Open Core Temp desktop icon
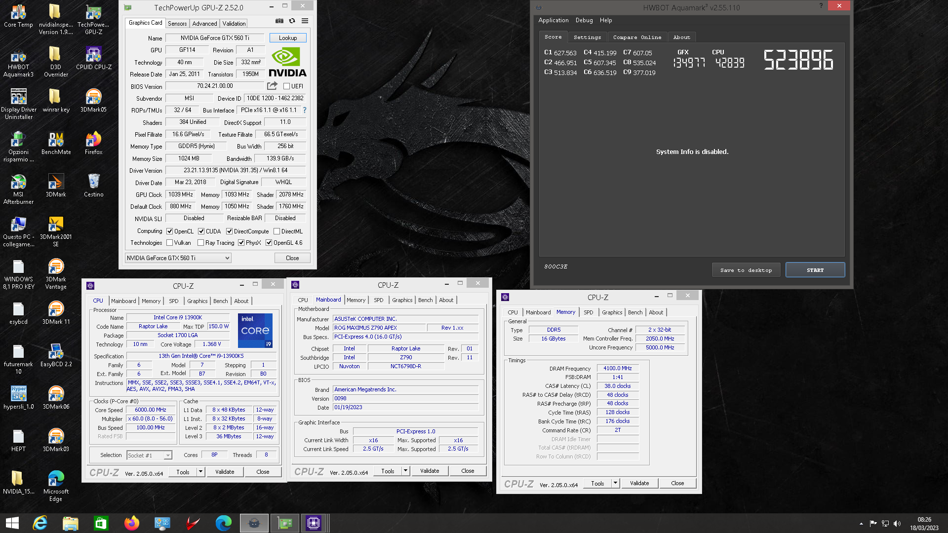The height and width of the screenshot is (533, 948). pos(18,16)
